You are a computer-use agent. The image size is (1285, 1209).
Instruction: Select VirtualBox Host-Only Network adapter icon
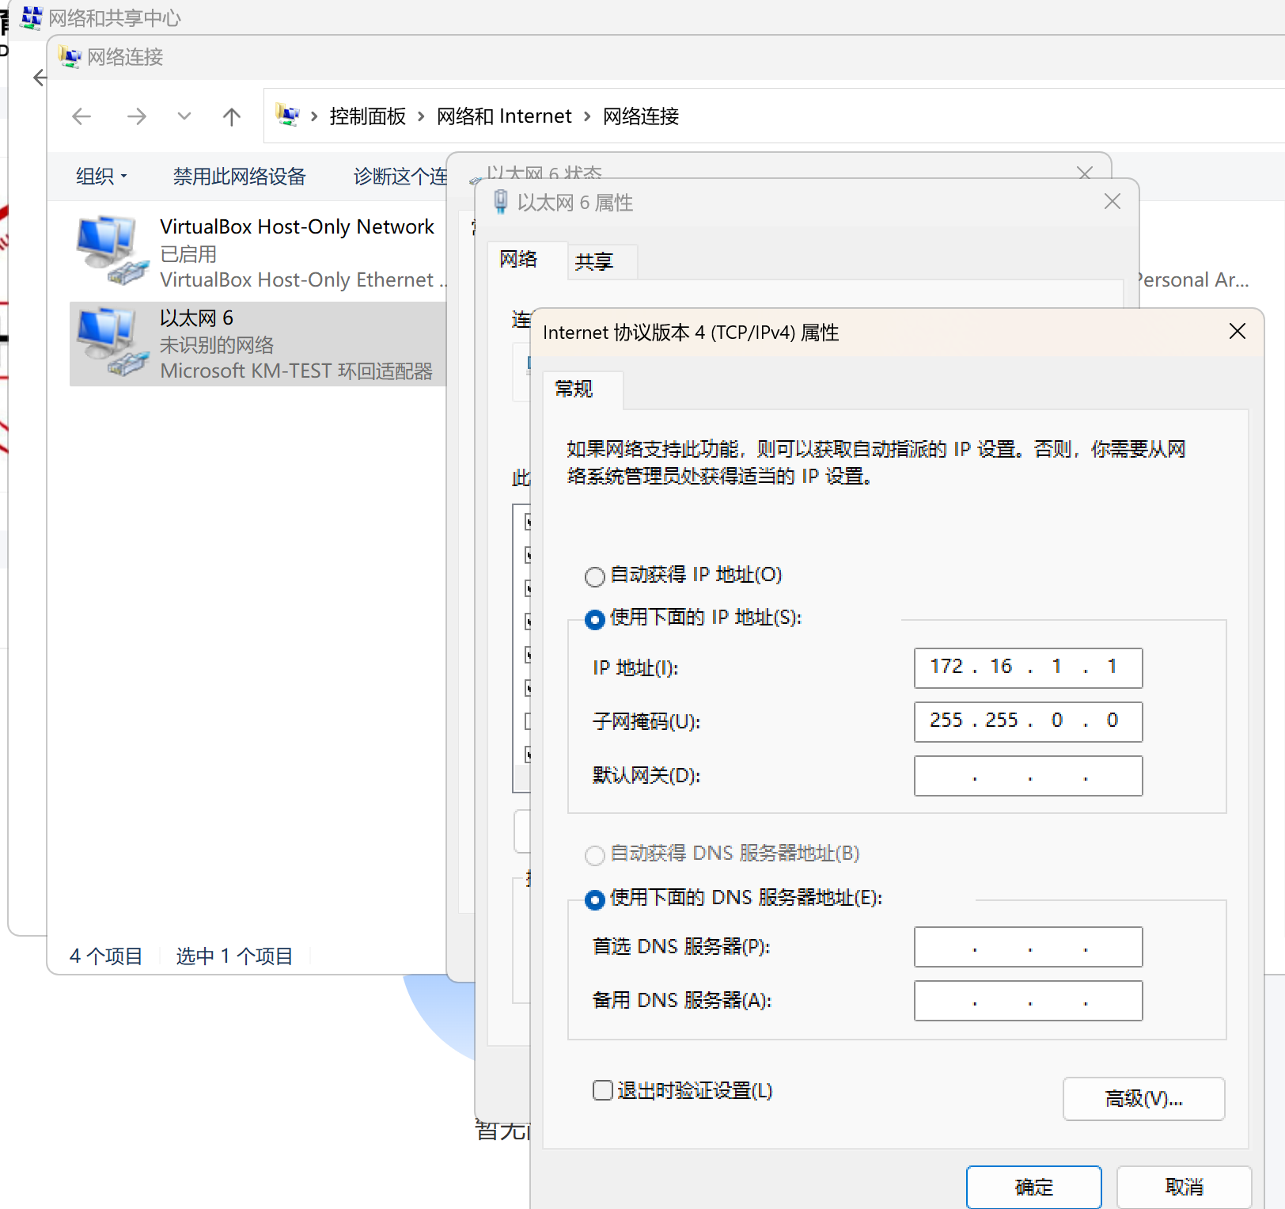coord(112,251)
